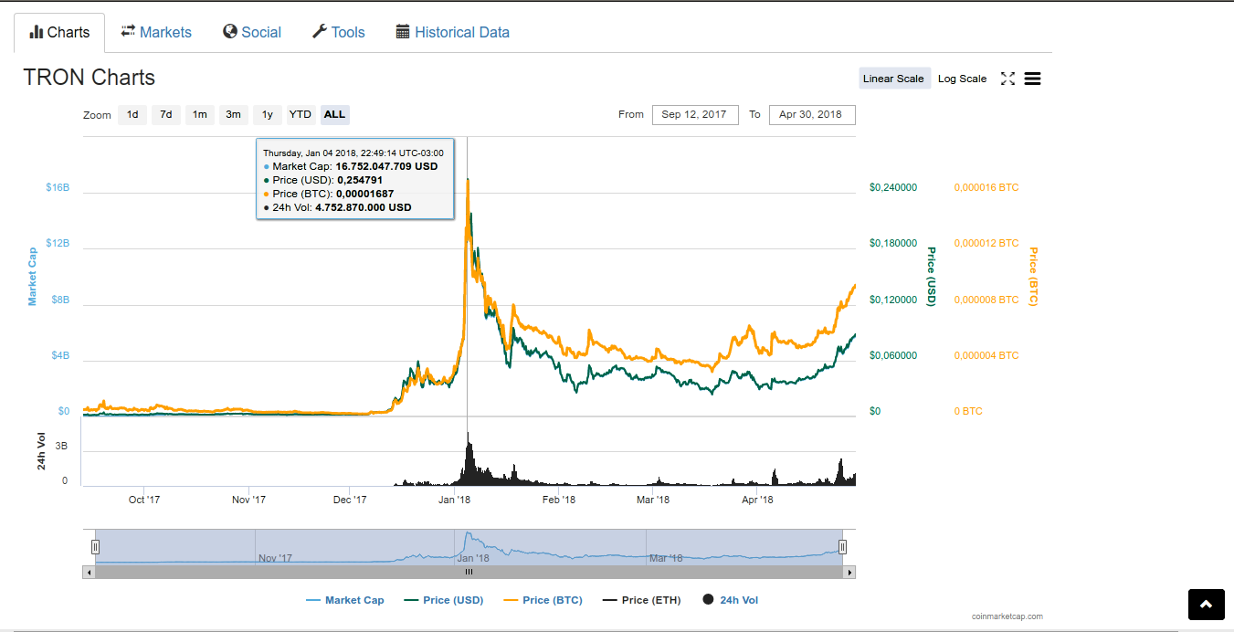Select YTD zoom range

click(301, 114)
